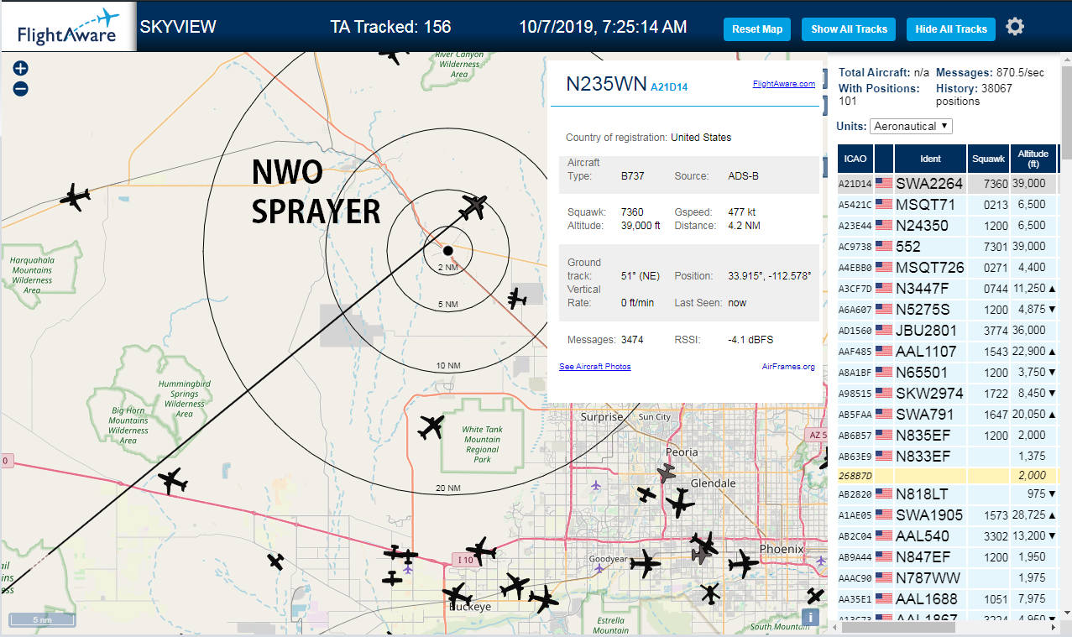This screenshot has height=637, width=1072.
Task: Click Hide All Tracks button
Action: 951,29
